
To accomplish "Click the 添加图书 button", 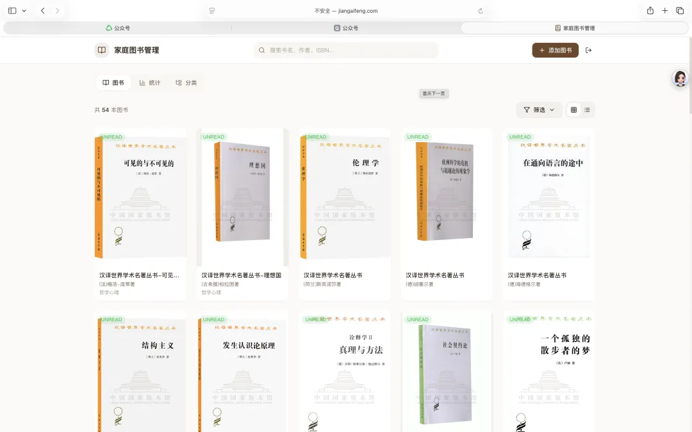I will click(x=555, y=51).
